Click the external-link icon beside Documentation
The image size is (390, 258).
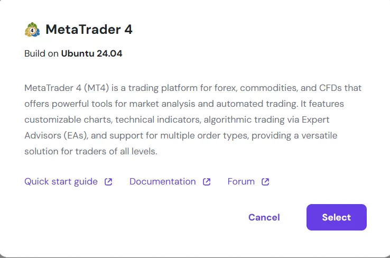point(207,182)
